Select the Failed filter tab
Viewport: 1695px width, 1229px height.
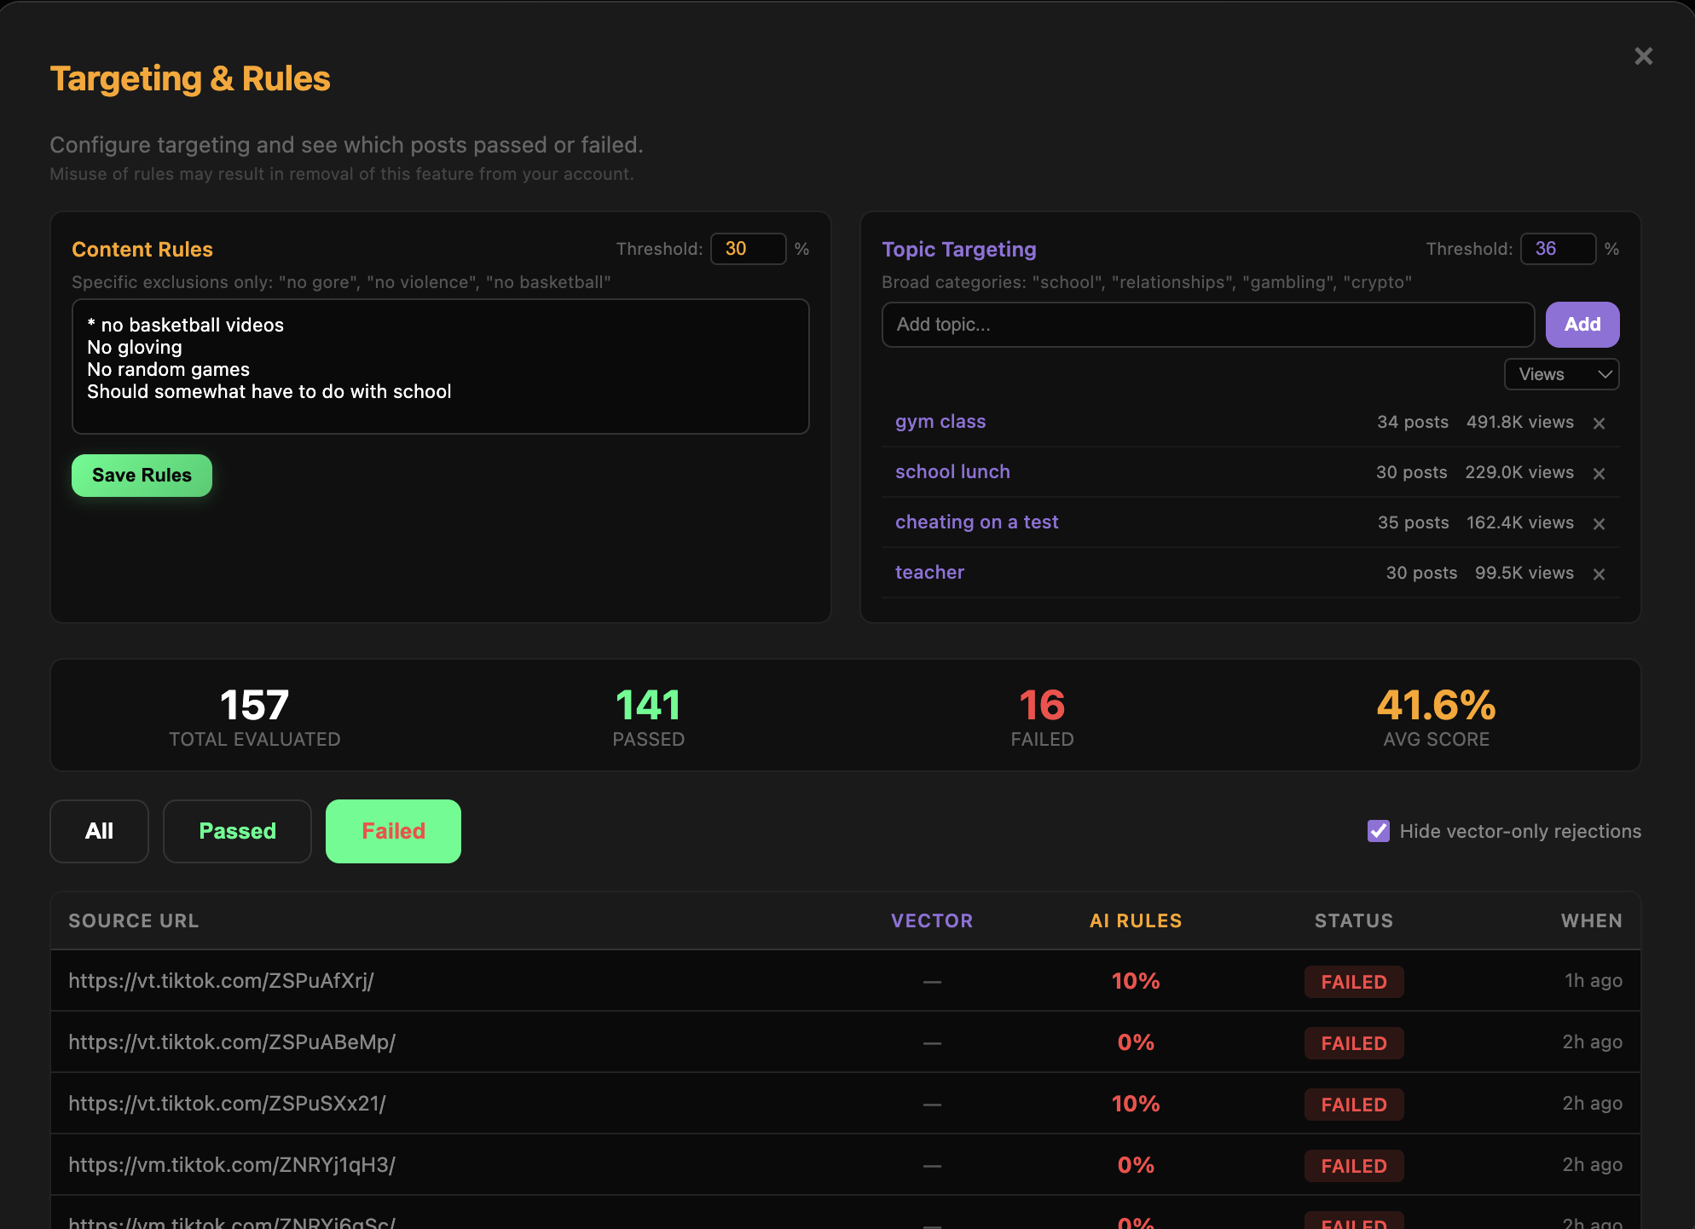pyautogui.click(x=393, y=831)
